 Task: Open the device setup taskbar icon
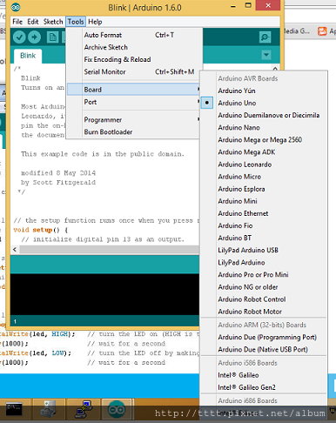[x=49, y=409]
